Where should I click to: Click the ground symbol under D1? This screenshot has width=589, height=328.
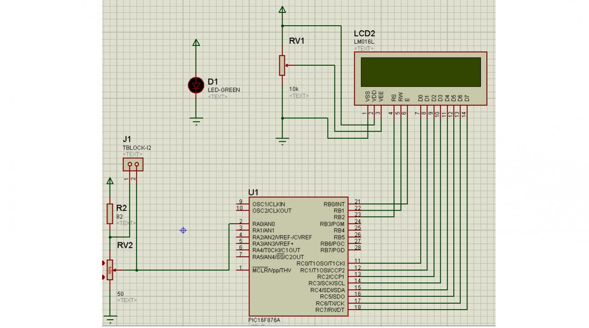click(196, 122)
